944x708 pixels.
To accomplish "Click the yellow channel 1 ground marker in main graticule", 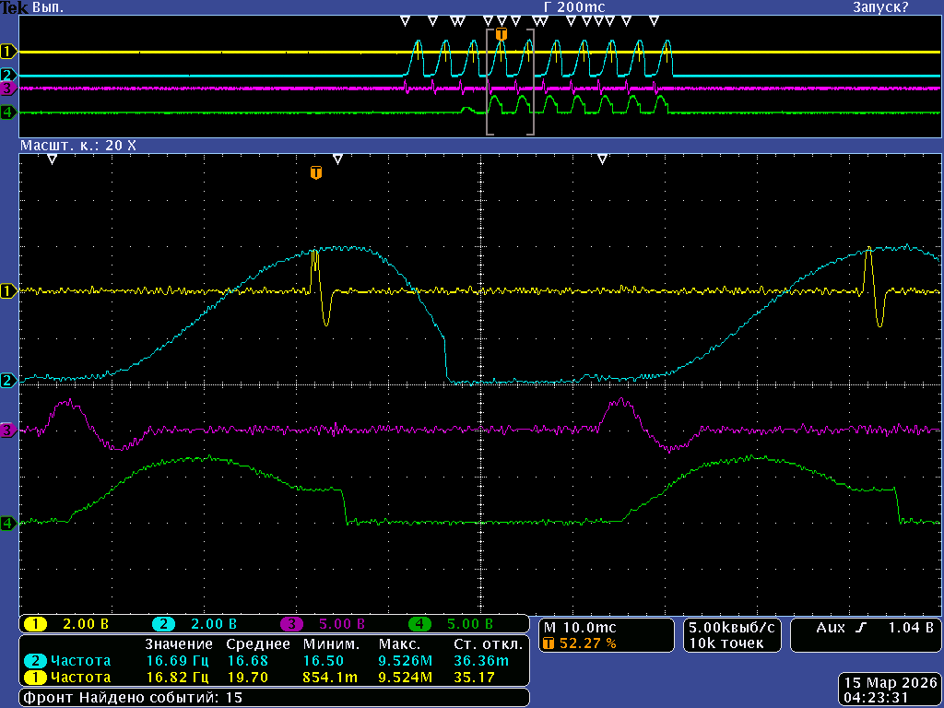I will coord(9,291).
